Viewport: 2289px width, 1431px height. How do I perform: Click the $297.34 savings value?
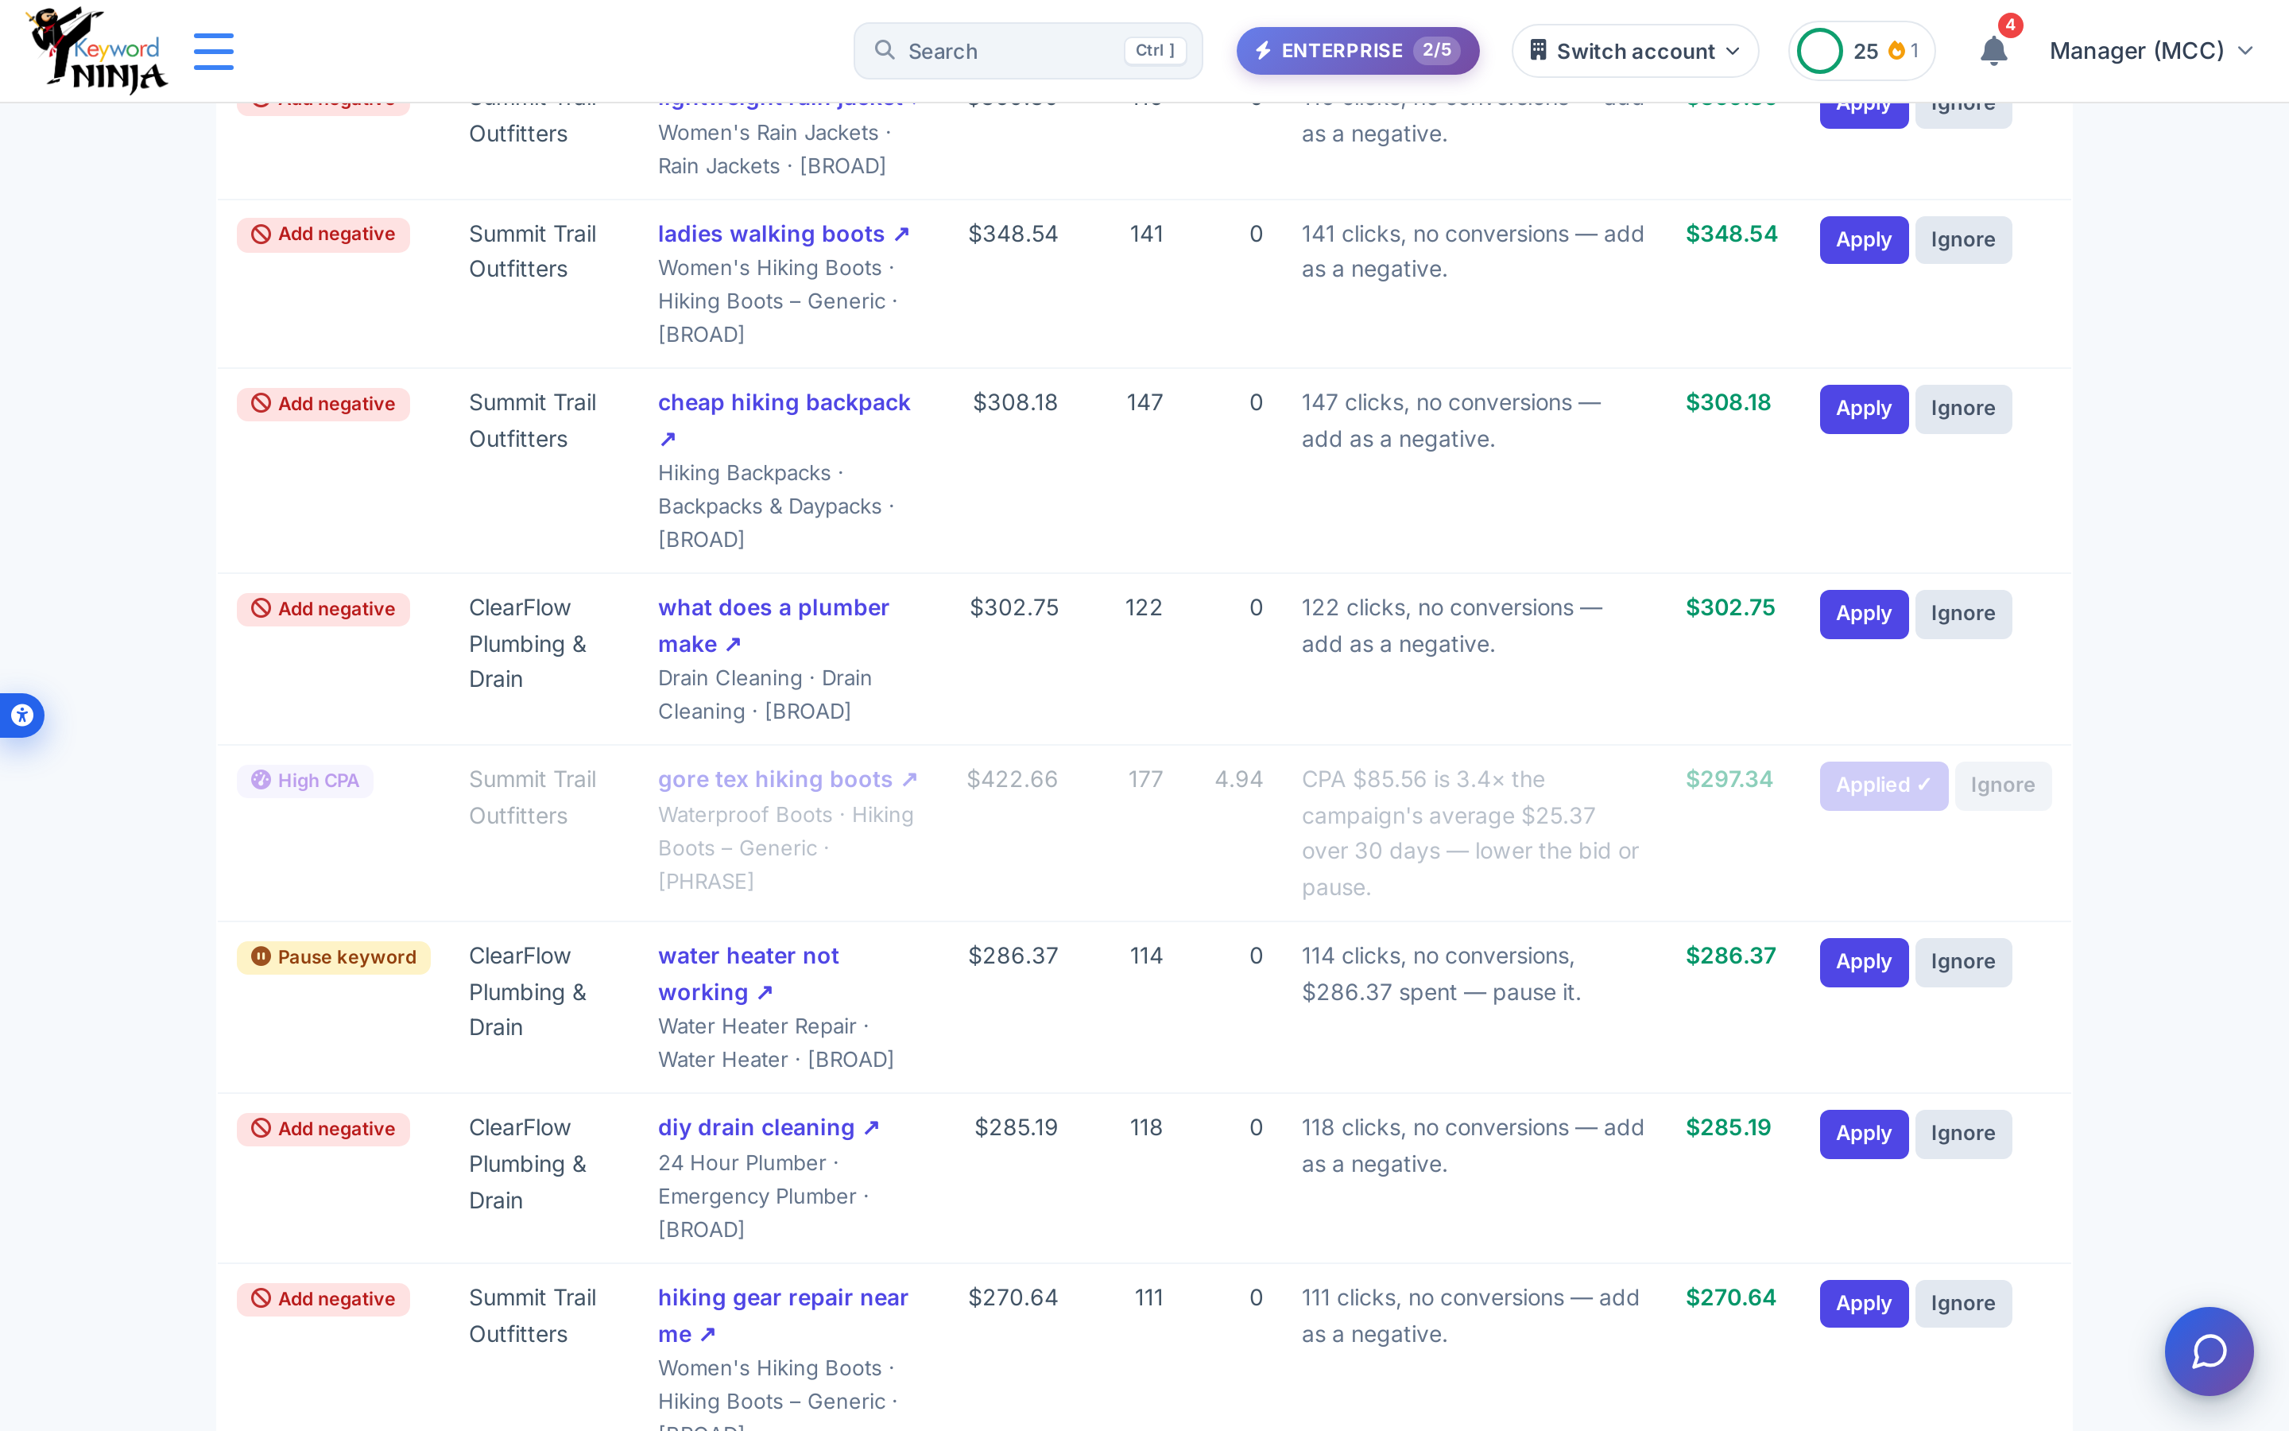[1729, 780]
